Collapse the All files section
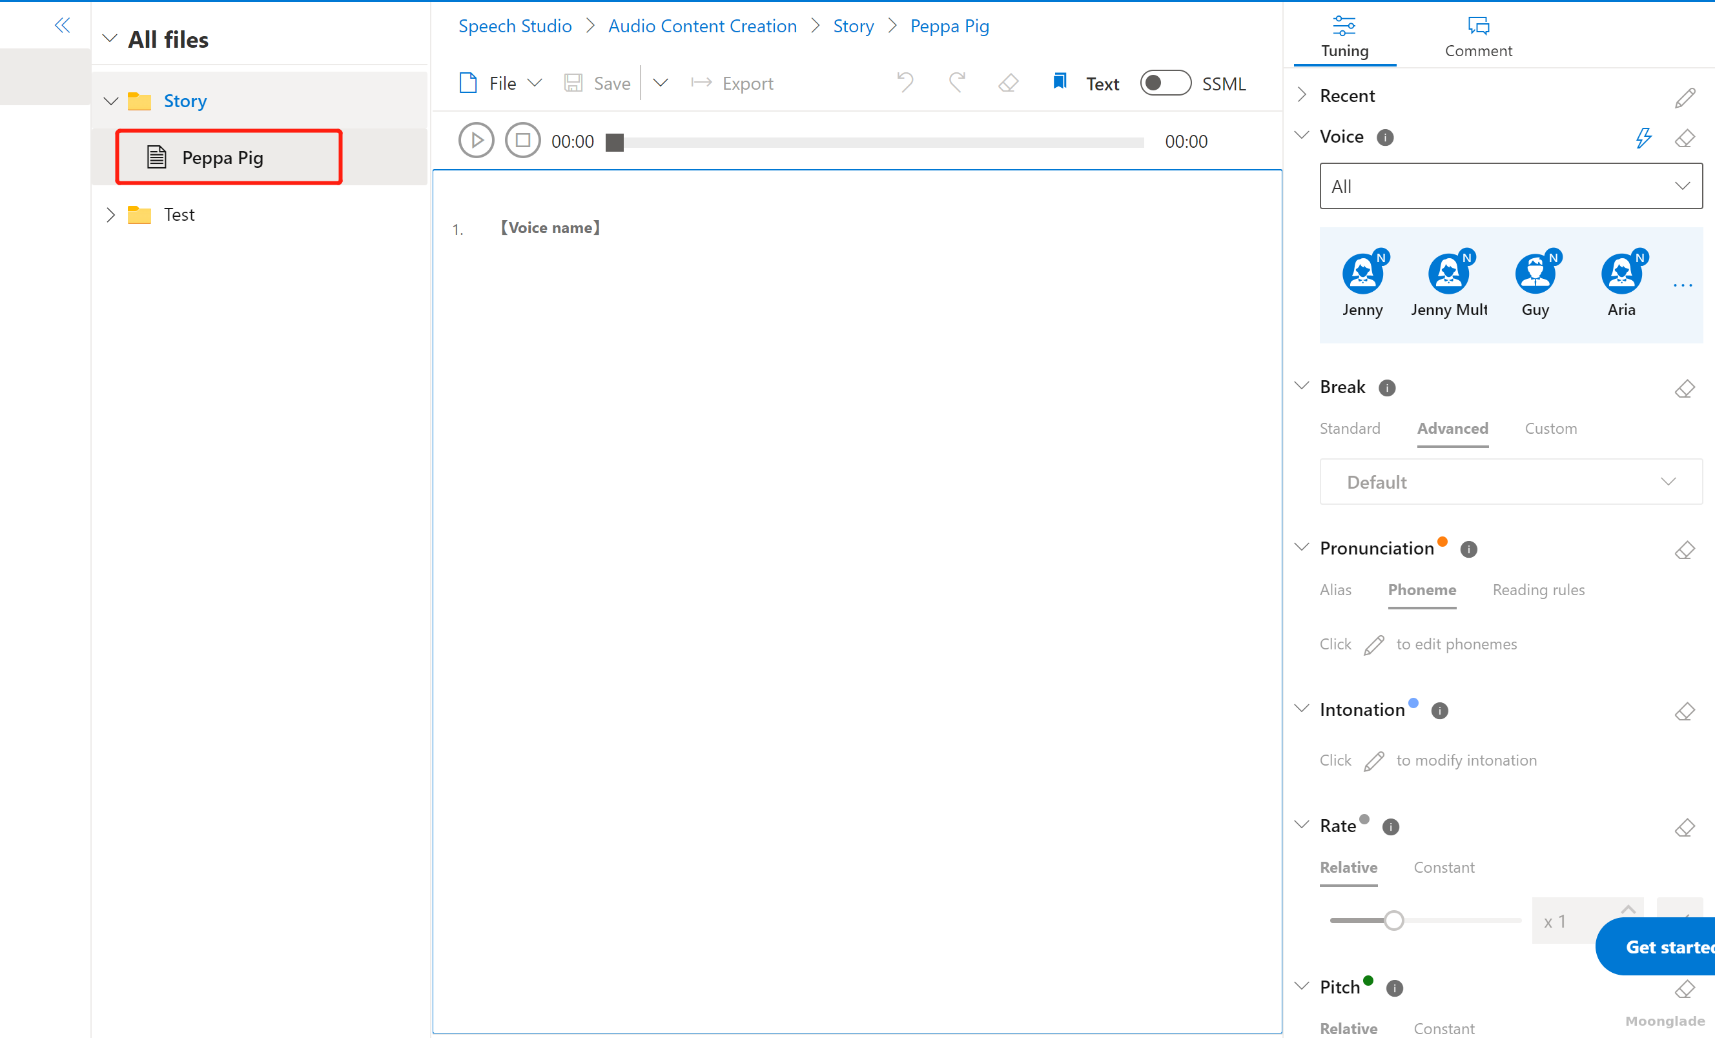The width and height of the screenshot is (1715, 1038). pyautogui.click(x=109, y=38)
